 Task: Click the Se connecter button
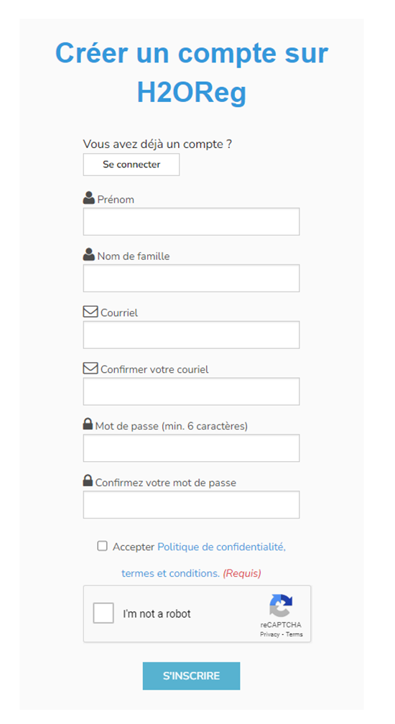pos(131,164)
